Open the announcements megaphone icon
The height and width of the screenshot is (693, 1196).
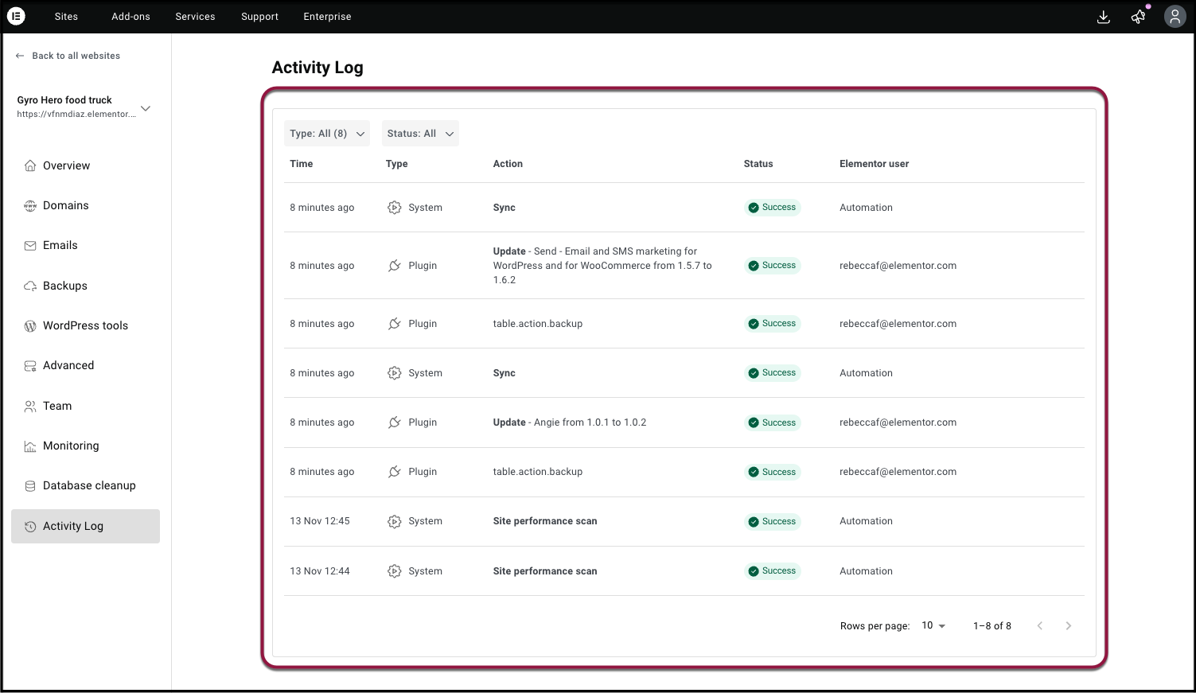point(1139,17)
